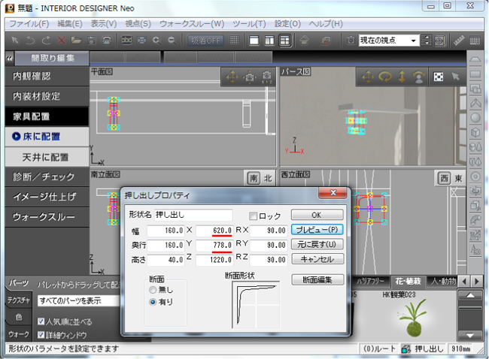Enable the ロック checkbox
The width and height of the screenshot is (489, 359).
coord(254,216)
